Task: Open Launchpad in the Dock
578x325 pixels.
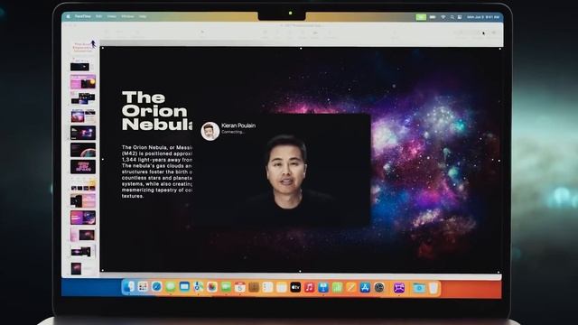Action: point(143,287)
